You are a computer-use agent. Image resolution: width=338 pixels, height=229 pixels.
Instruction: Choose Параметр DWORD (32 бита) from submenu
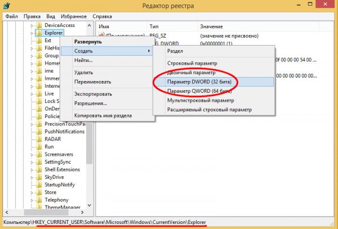[x=200, y=82]
